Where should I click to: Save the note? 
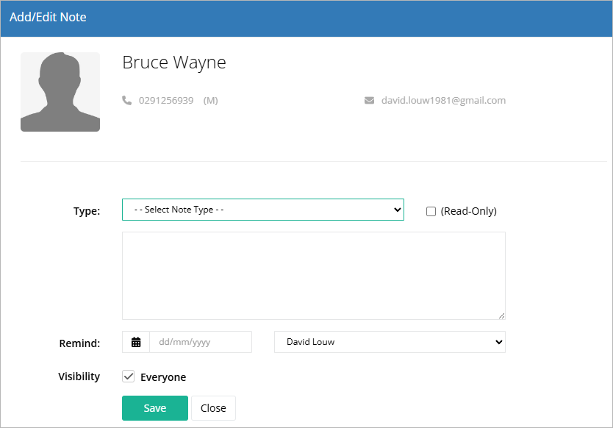[x=155, y=408]
